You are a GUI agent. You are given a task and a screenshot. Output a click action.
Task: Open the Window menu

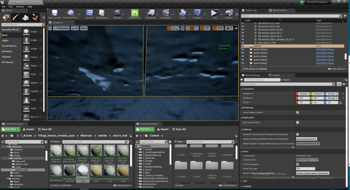[x=20, y=6]
